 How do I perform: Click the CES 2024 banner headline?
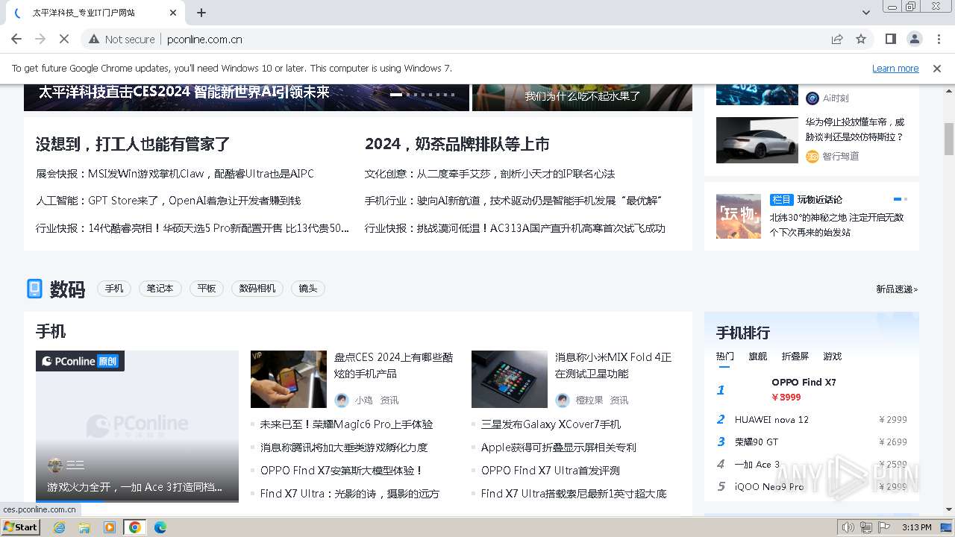click(184, 92)
